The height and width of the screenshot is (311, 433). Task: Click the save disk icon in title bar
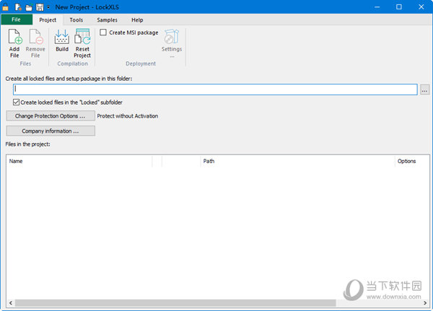(40, 7)
